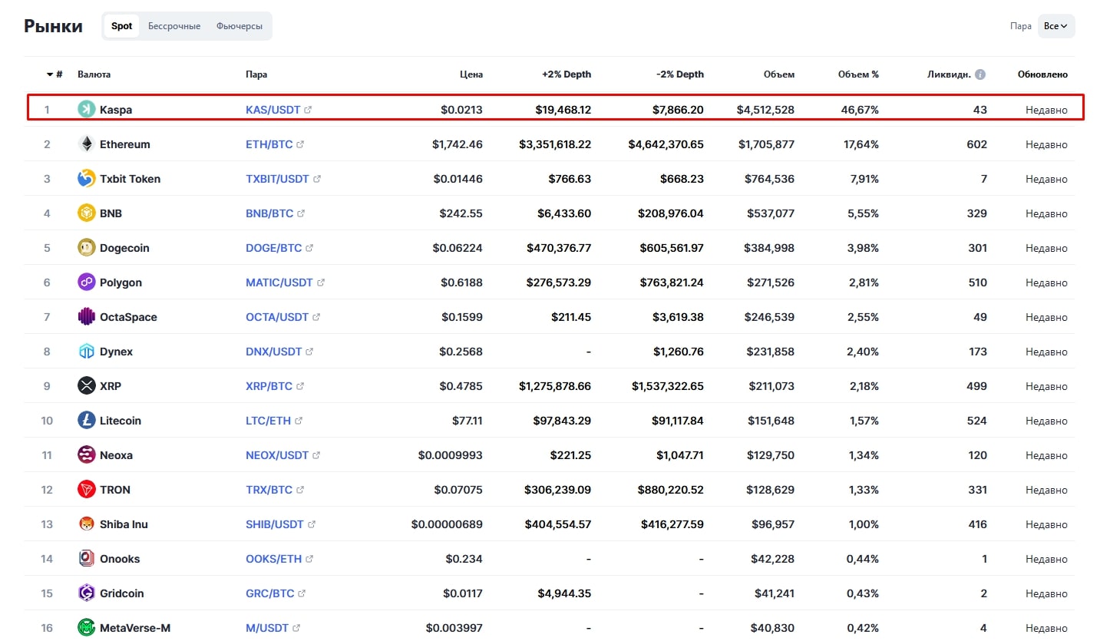Click the Polygon liquidity value 510
1110x641 pixels.
pyautogui.click(x=978, y=283)
